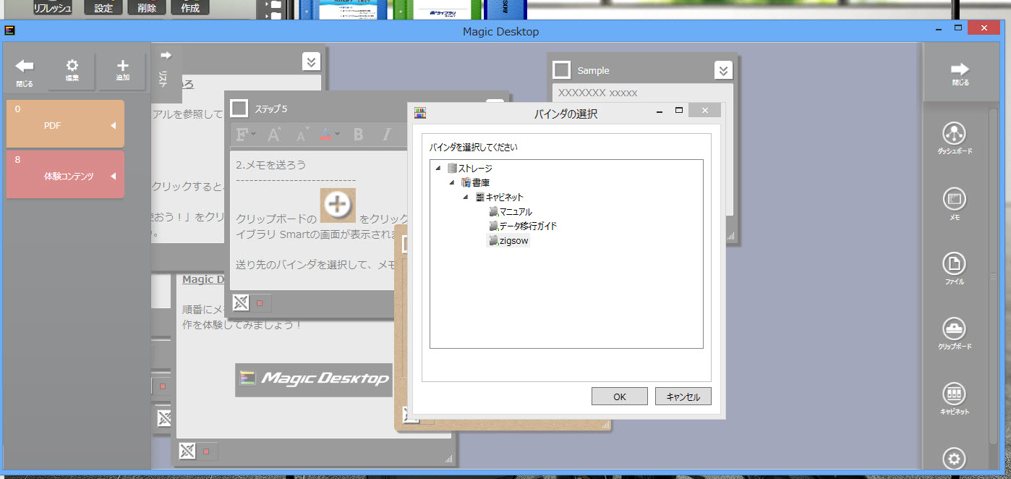Open 編集 gear in left panel
Image resolution: width=1011 pixels, height=479 pixels.
click(x=72, y=71)
